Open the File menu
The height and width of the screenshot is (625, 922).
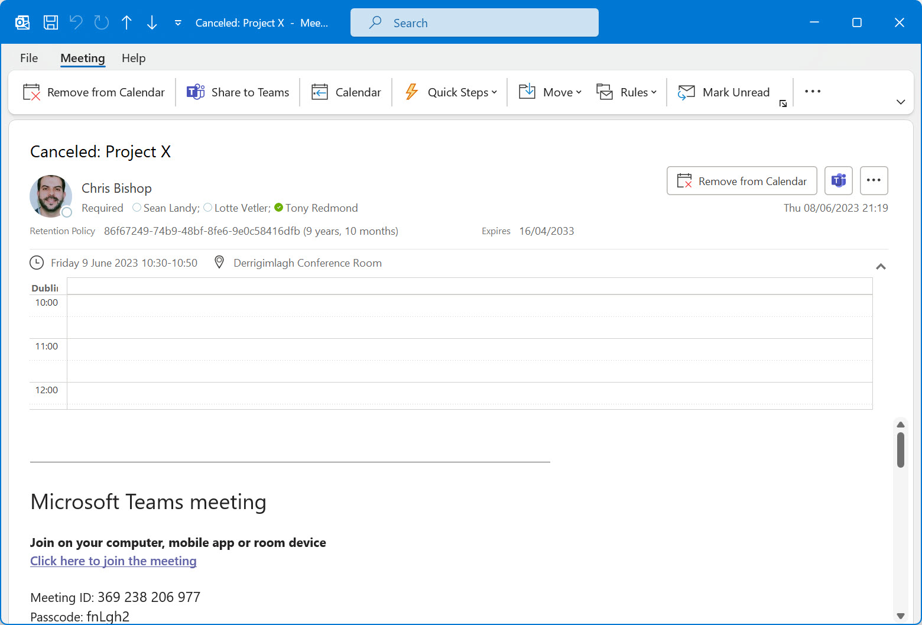tap(28, 58)
